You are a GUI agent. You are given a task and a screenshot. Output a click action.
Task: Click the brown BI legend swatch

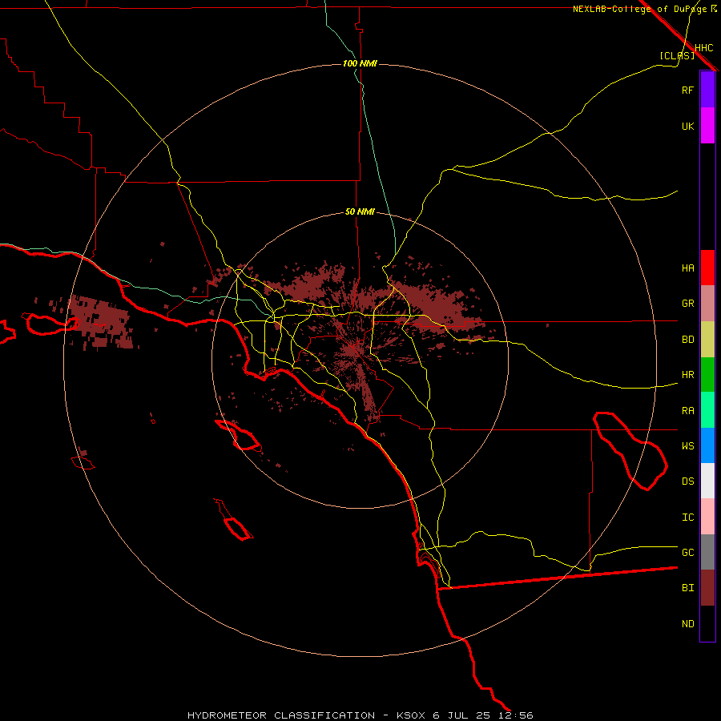(x=707, y=588)
